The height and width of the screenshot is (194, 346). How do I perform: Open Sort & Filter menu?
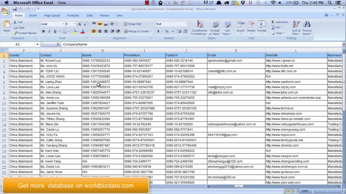tap(296, 28)
